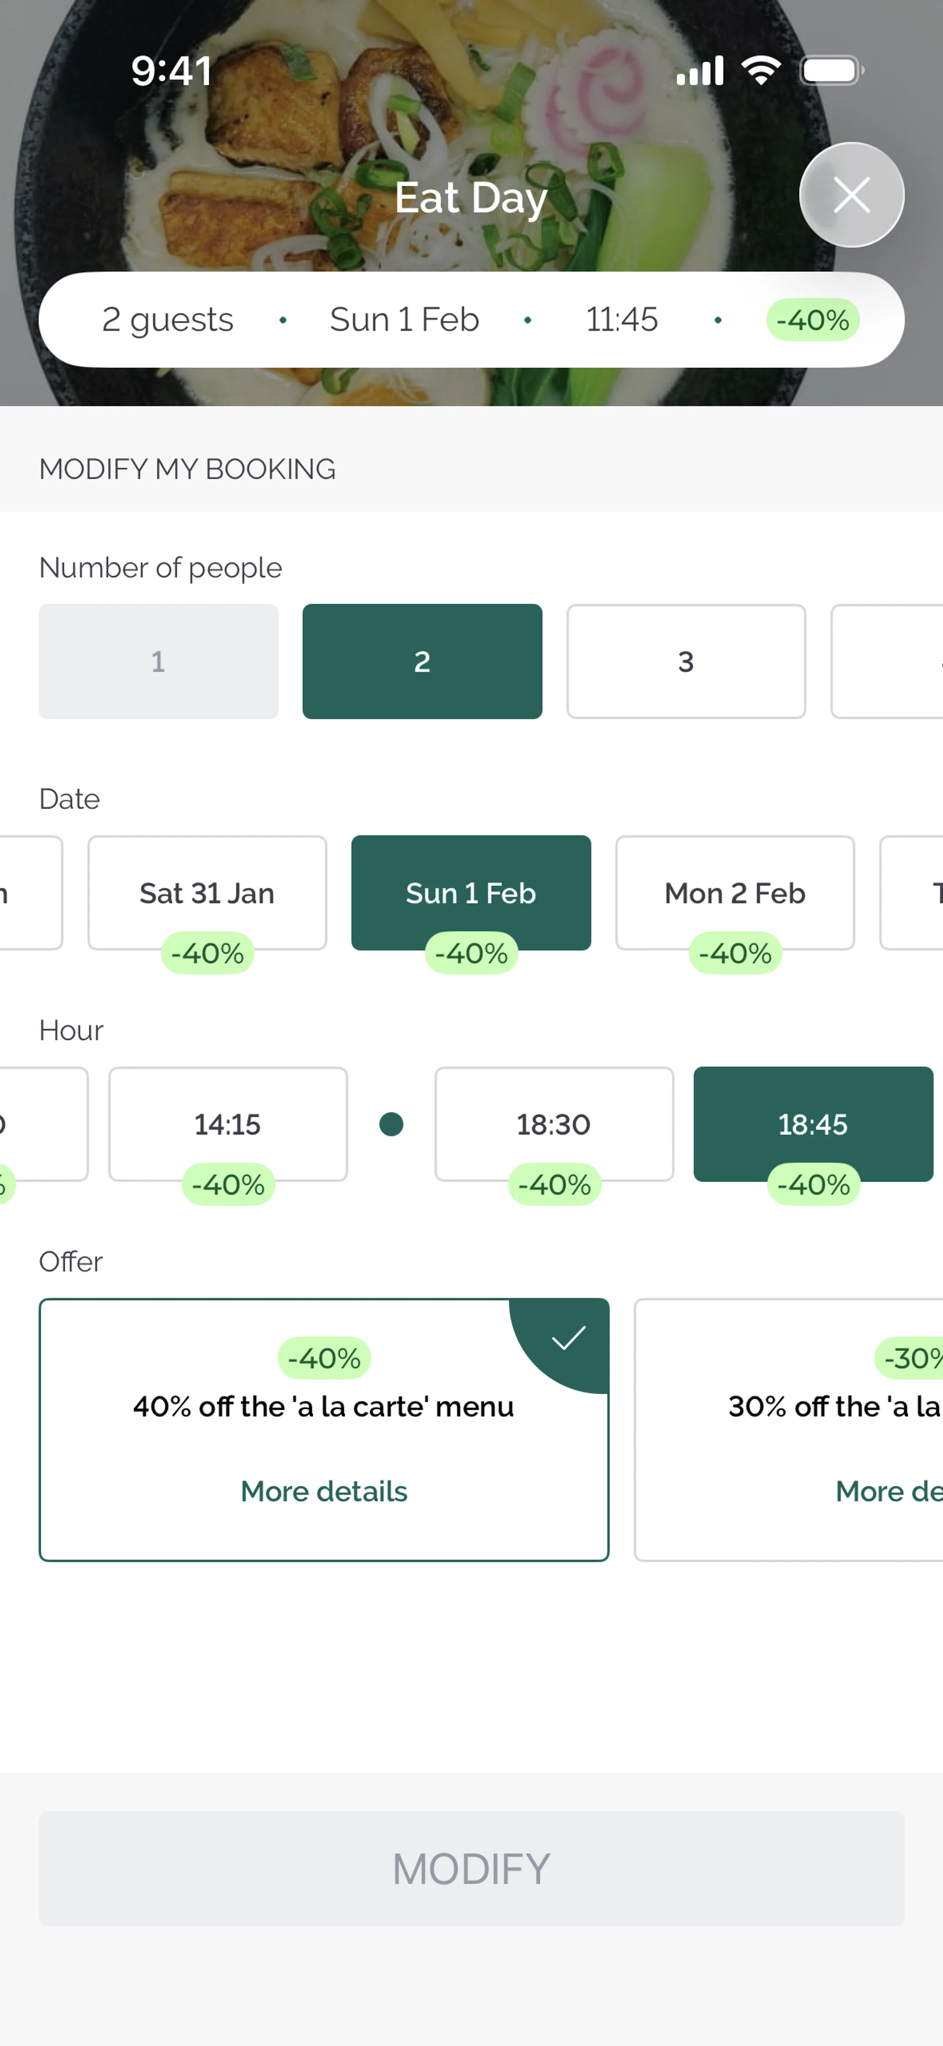Select 3 people option
The height and width of the screenshot is (2046, 943).
coord(686,661)
